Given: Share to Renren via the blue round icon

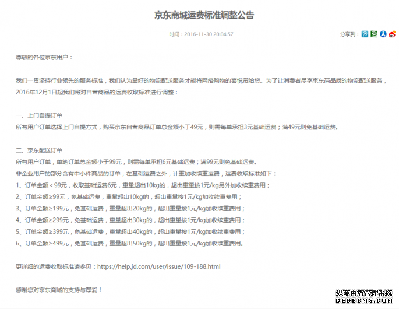Looking at the screenshot, I should click(383, 34).
